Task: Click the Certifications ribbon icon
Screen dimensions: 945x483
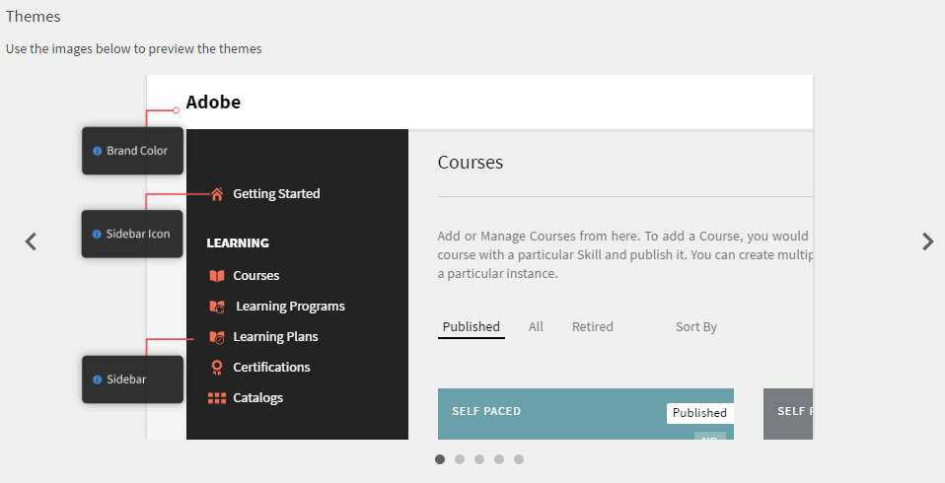Action: click(217, 368)
